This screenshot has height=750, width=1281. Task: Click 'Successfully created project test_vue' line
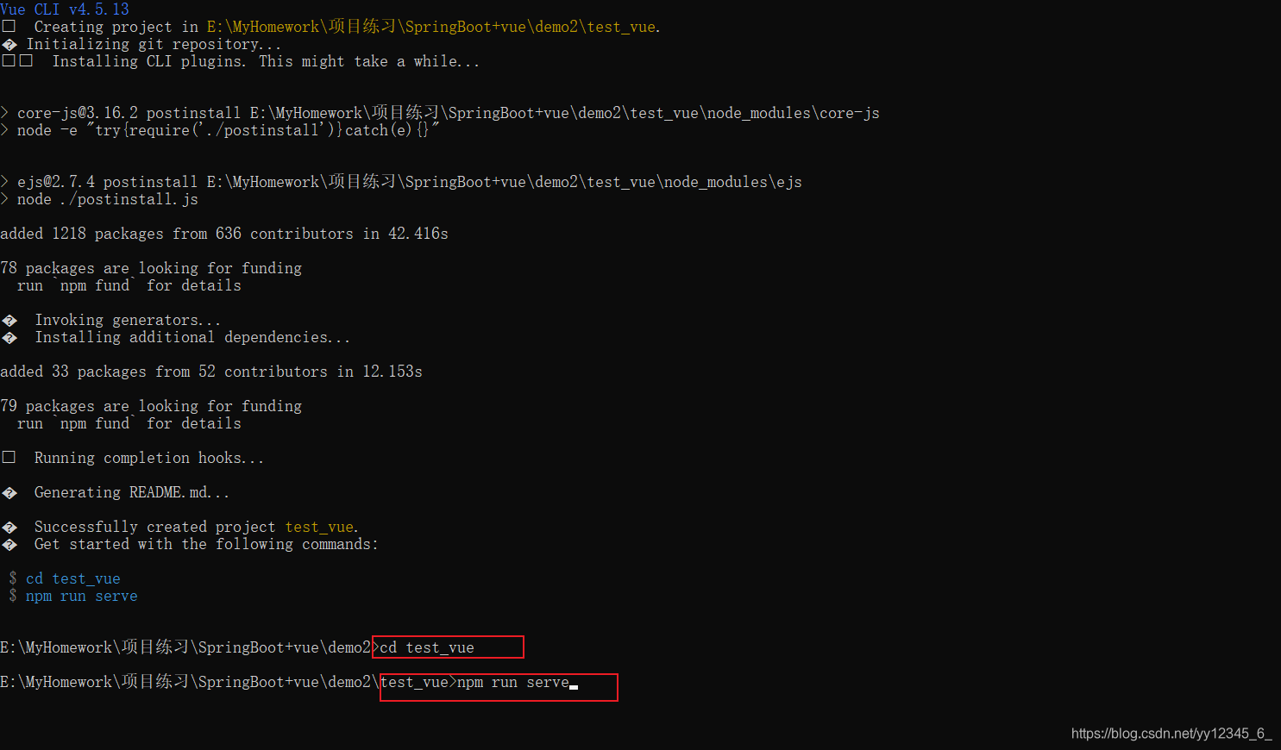(180, 527)
